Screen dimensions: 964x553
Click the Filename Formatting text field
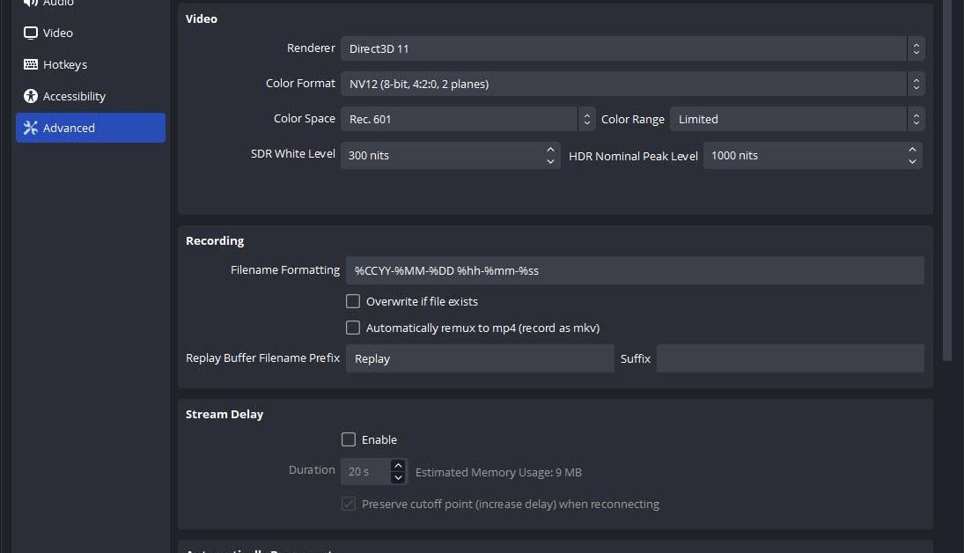(634, 270)
